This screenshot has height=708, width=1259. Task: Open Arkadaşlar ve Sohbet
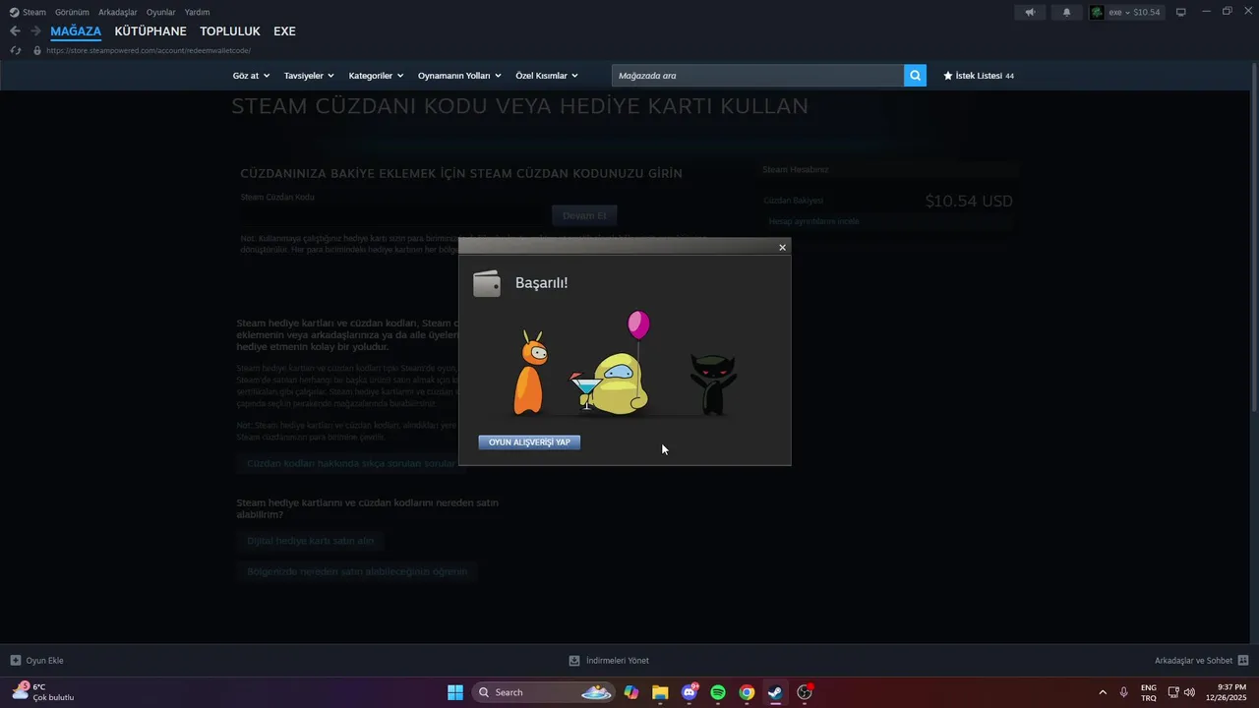1201,661
